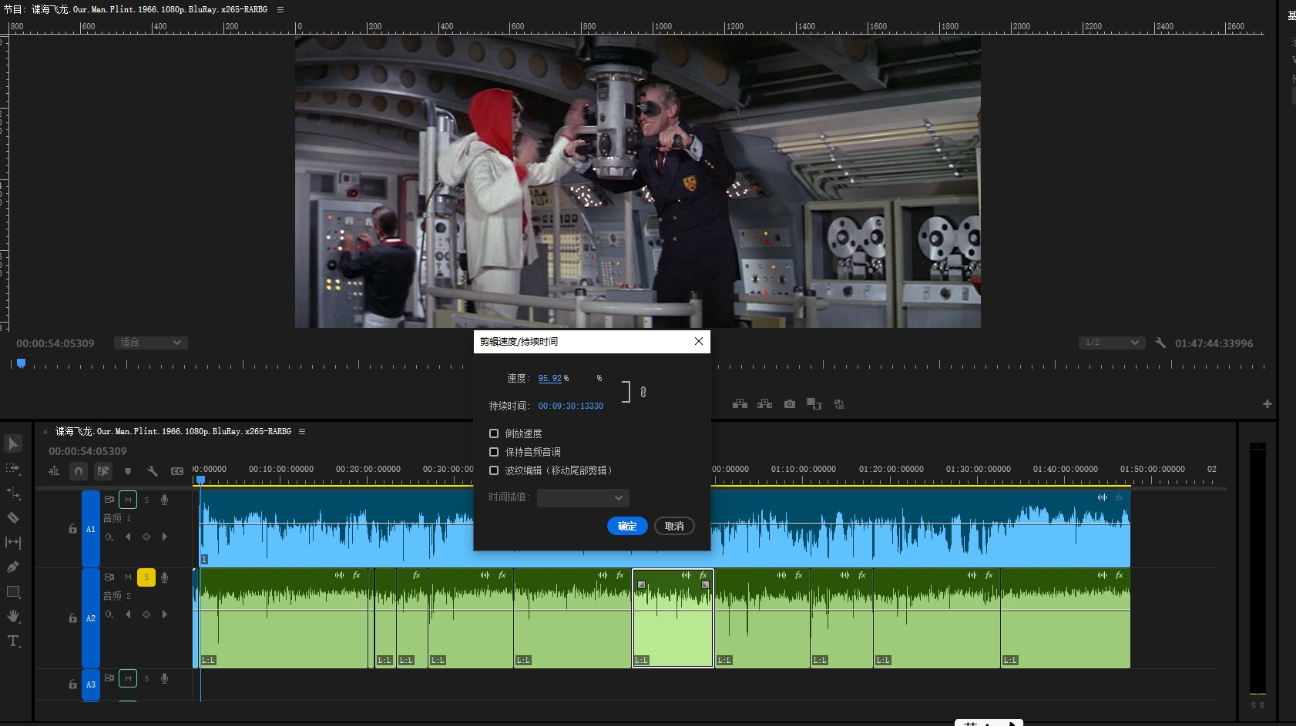Image resolution: width=1296 pixels, height=726 pixels.
Task: Check the 保持音频音调 option
Action: coord(494,452)
